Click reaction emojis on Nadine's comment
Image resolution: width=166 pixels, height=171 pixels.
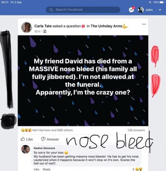pos(139,169)
